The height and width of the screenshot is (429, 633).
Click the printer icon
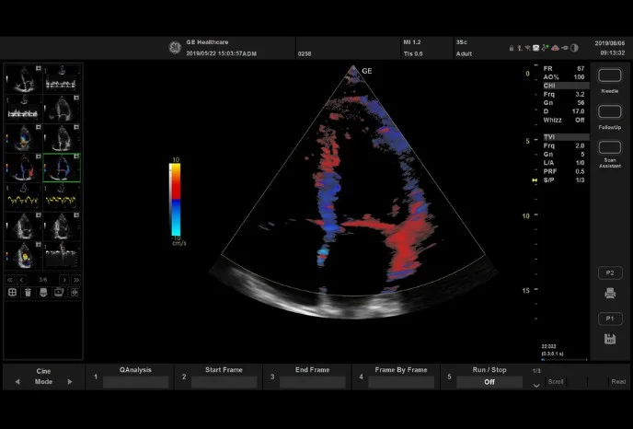pyautogui.click(x=609, y=294)
